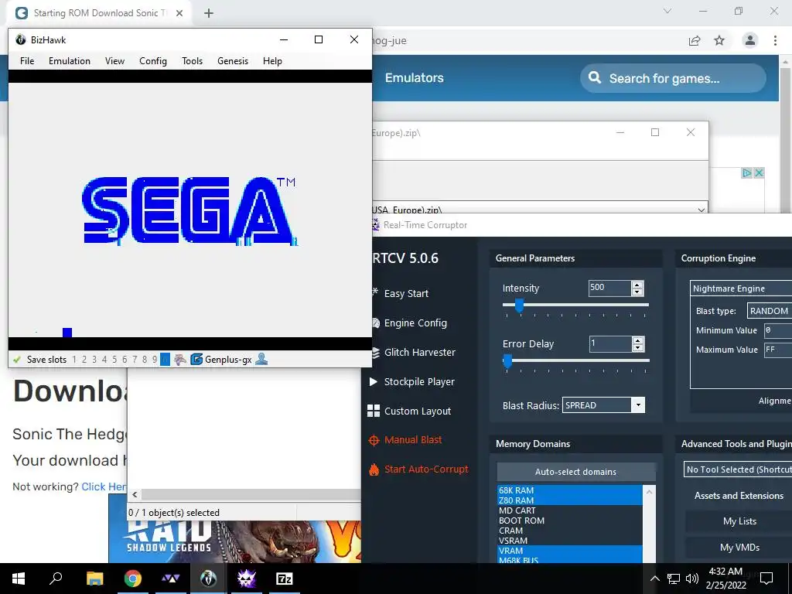The image size is (792, 594).
Task: Click the BizHawk window title icon
Action: [20, 39]
